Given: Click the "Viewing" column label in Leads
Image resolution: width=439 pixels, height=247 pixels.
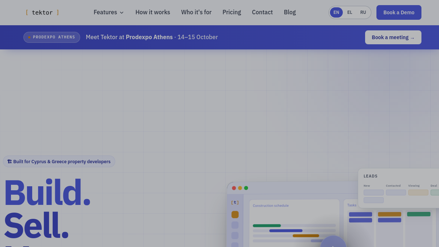Looking at the screenshot, I should point(414,186).
